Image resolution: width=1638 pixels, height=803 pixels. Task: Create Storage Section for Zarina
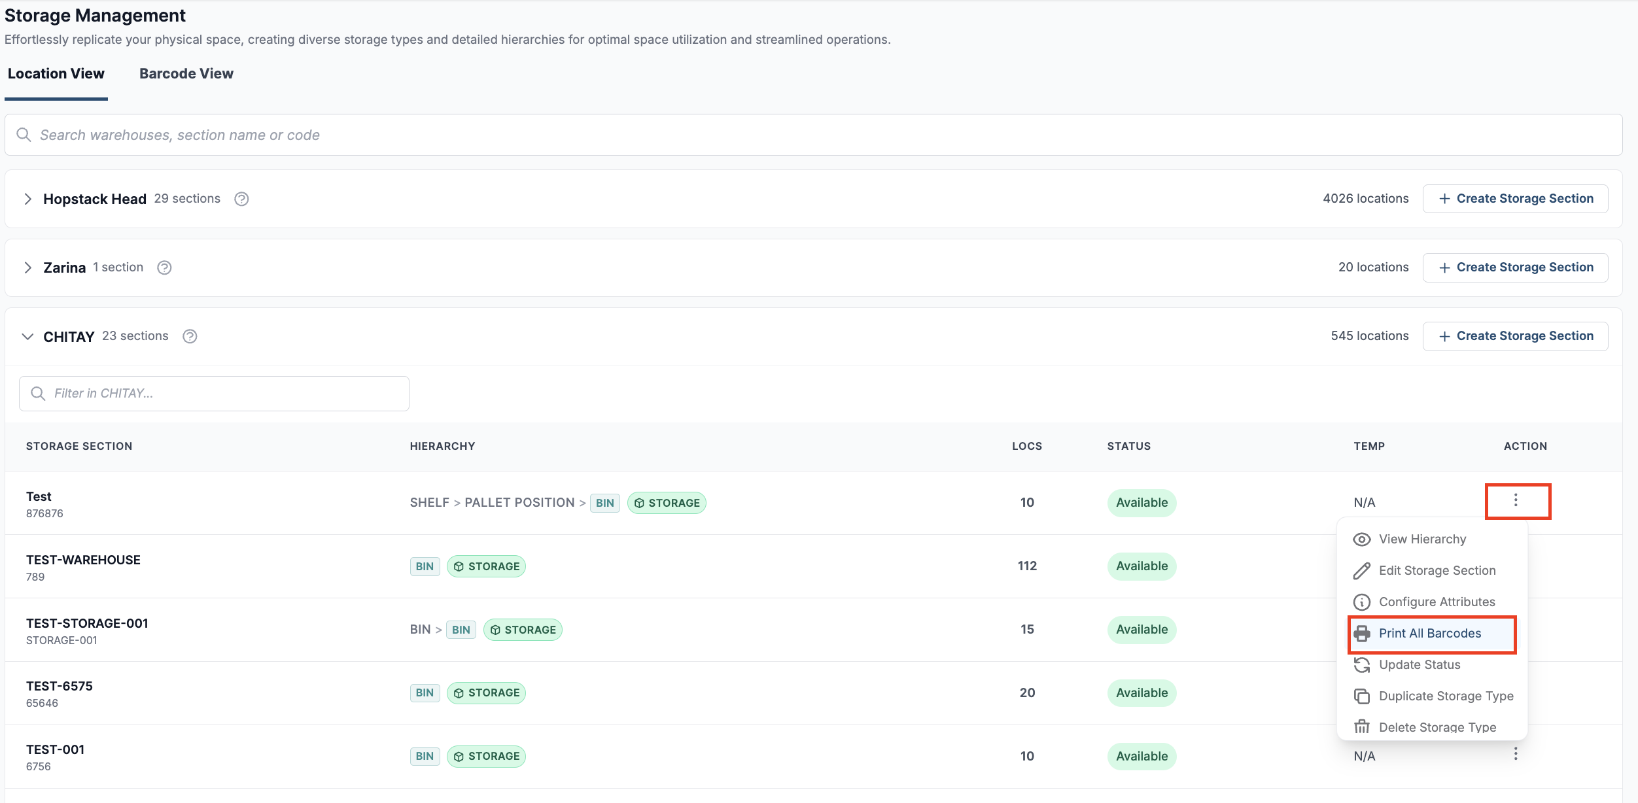(x=1515, y=267)
